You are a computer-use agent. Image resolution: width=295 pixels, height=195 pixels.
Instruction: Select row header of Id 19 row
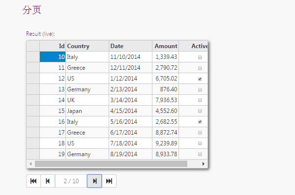click(33, 154)
